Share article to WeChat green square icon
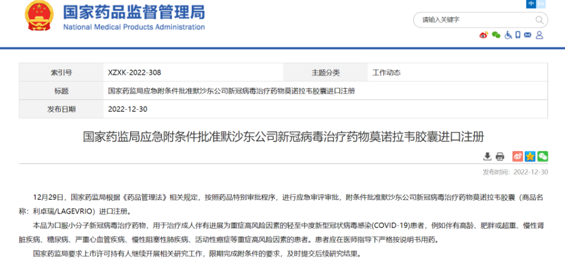The width and height of the screenshot is (565, 280). [x=543, y=156]
